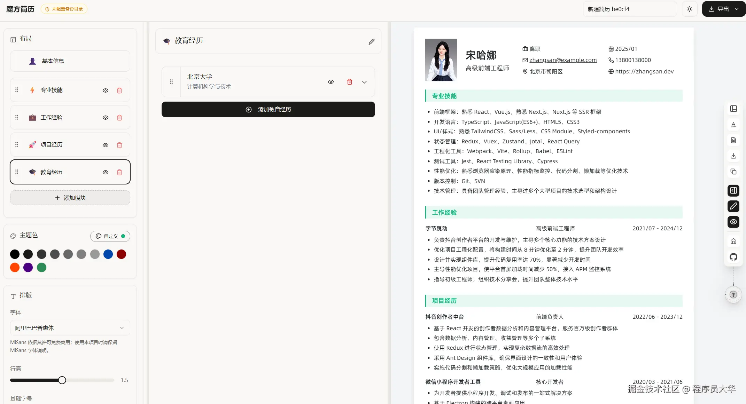Toggle visibility of 北京大学 entry
The image size is (746, 404).
(x=331, y=82)
